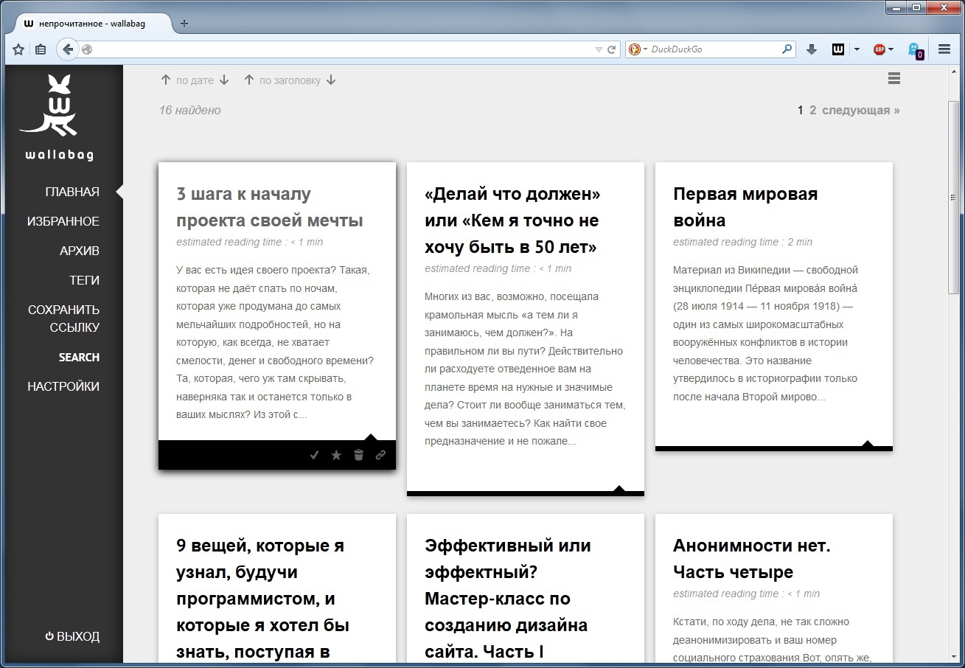Click the Ghostery ghost icon in the toolbar
Viewport: 965px width, 668px height.
click(x=914, y=49)
